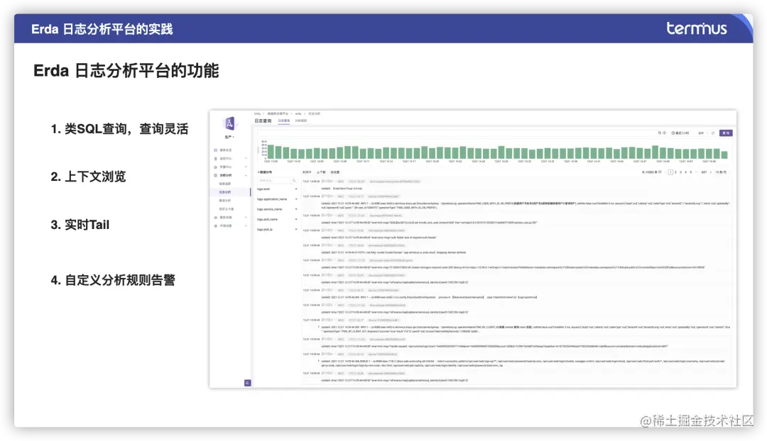Image resolution: width=767 pixels, height=441 pixels.
Task: Expand the 监控中心 sidebar menu chevron
Action: (246, 159)
